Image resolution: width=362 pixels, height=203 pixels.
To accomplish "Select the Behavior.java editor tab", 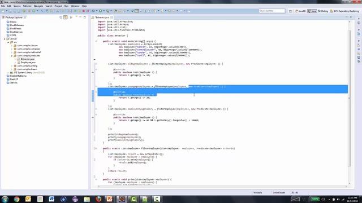I will (102, 17).
